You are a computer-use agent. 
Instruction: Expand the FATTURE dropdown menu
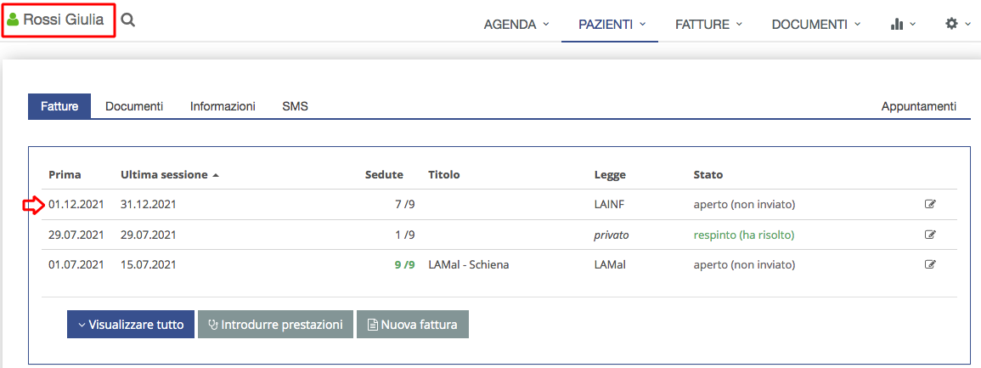(x=708, y=25)
